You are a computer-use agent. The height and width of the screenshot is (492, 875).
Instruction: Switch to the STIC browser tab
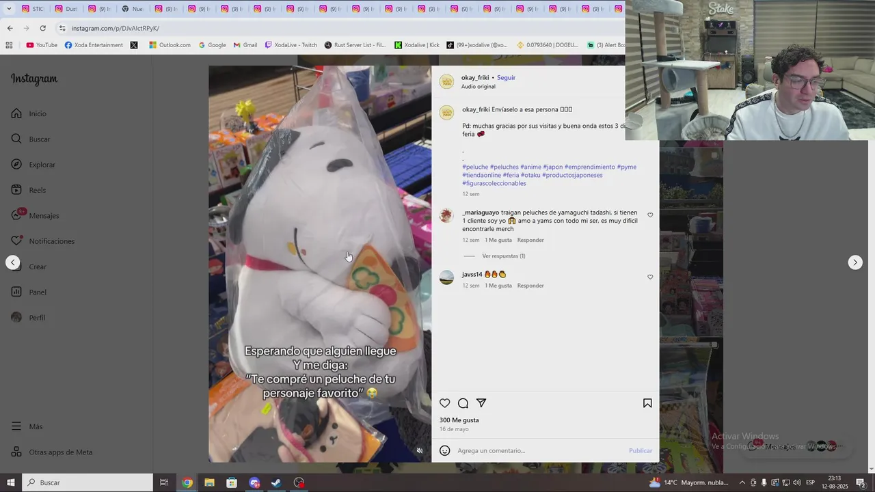tap(33, 9)
